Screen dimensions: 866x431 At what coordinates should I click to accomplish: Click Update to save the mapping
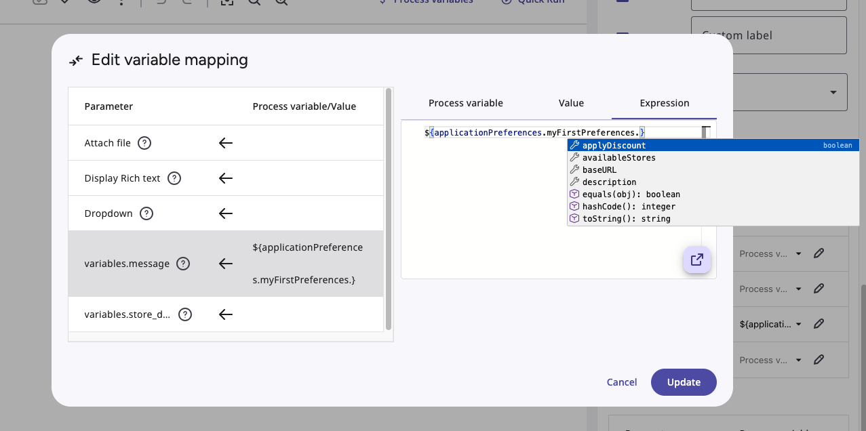pos(684,382)
